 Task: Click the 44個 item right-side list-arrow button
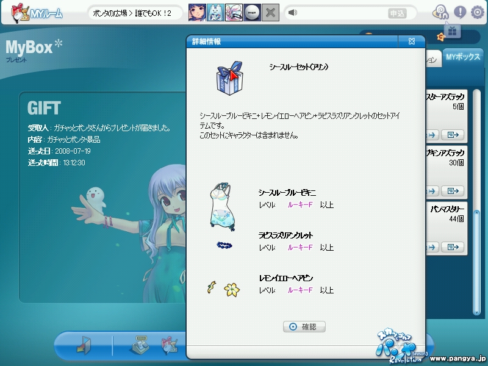(453, 247)
